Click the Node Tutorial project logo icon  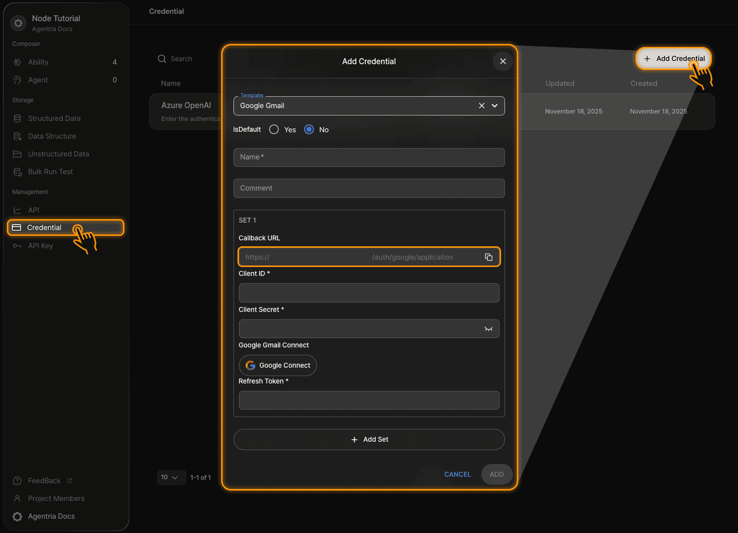(x=18, y=23)
